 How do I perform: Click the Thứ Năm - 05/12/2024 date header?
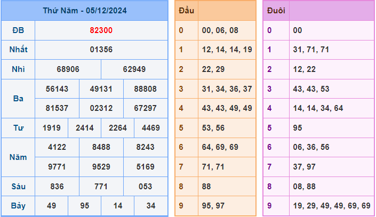coord(84,11)
